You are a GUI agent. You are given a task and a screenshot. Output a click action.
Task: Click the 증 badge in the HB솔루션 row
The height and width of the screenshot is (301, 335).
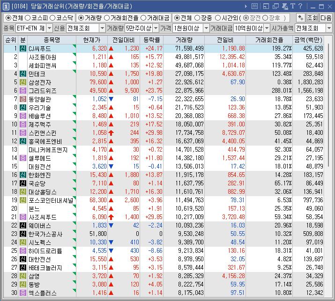(x=23, y=116)
